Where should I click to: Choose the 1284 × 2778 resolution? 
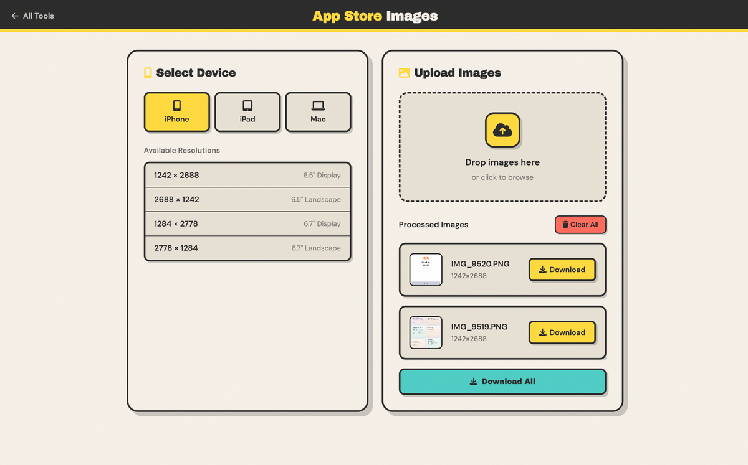(247, 223)
